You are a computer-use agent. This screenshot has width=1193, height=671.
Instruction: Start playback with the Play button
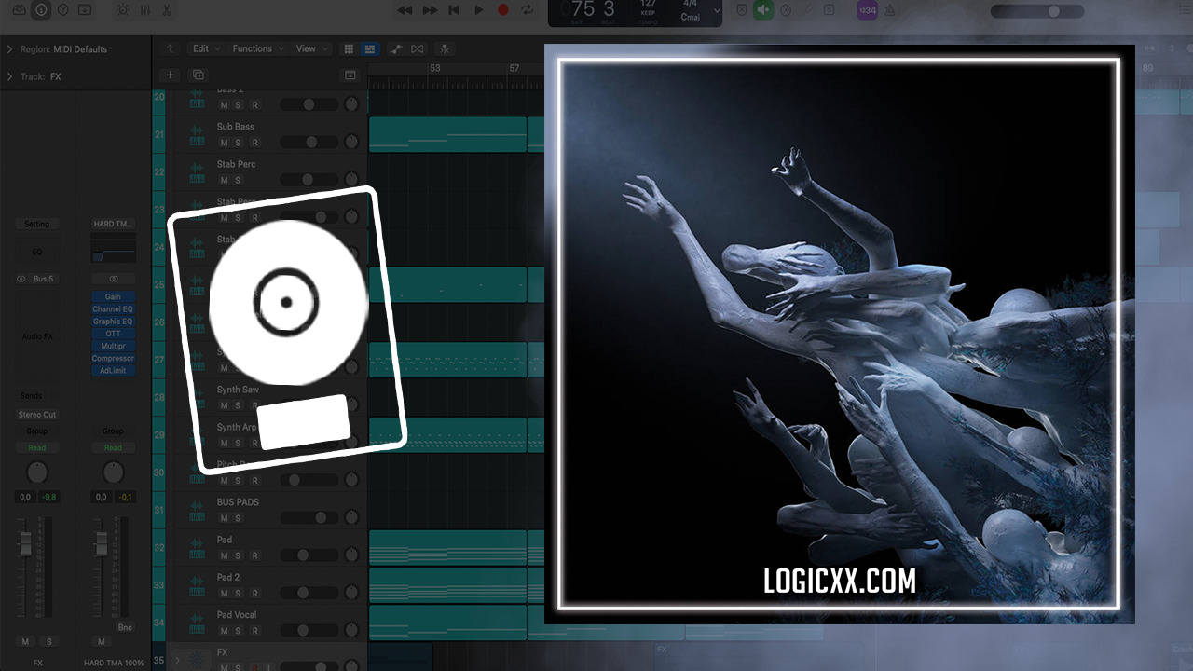478,10
